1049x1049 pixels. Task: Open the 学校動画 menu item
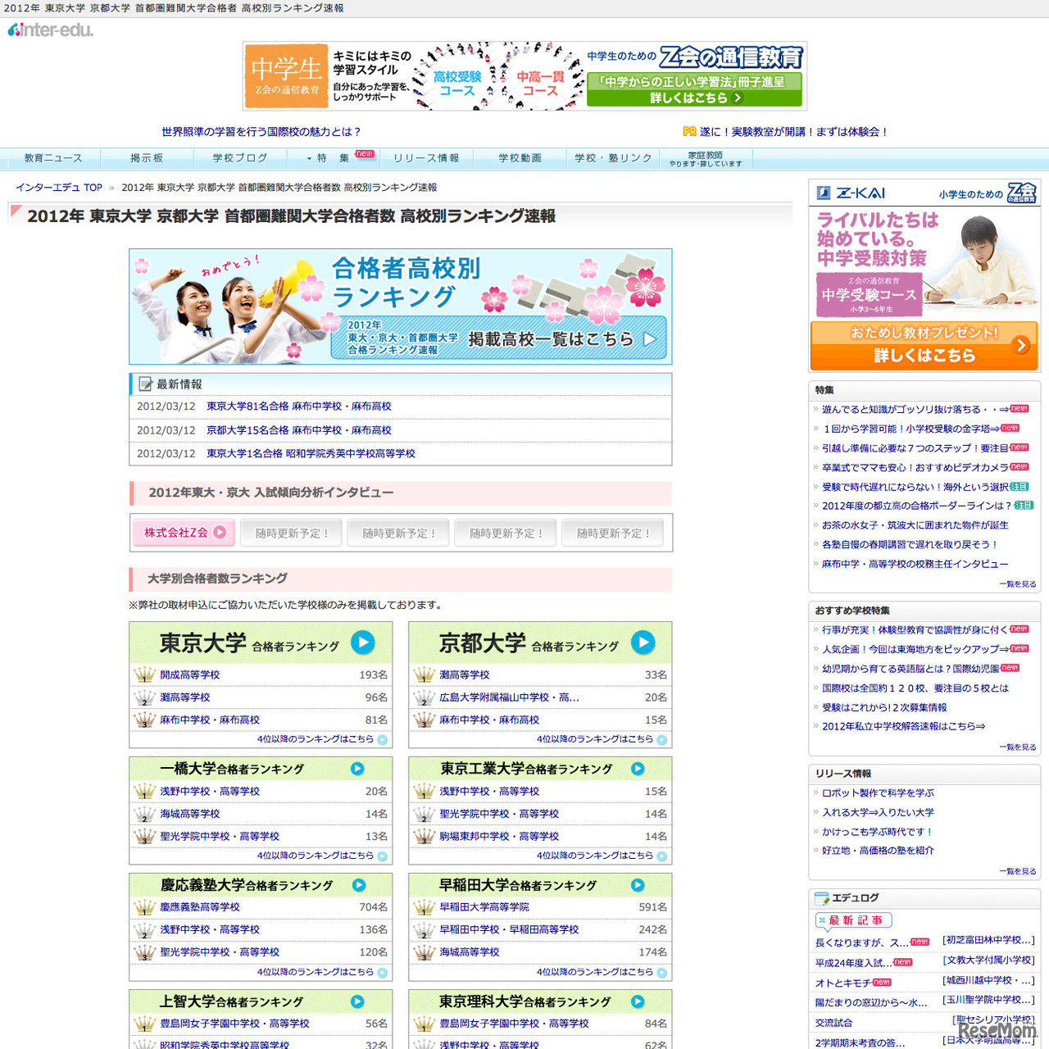click(x=520, y=158)
